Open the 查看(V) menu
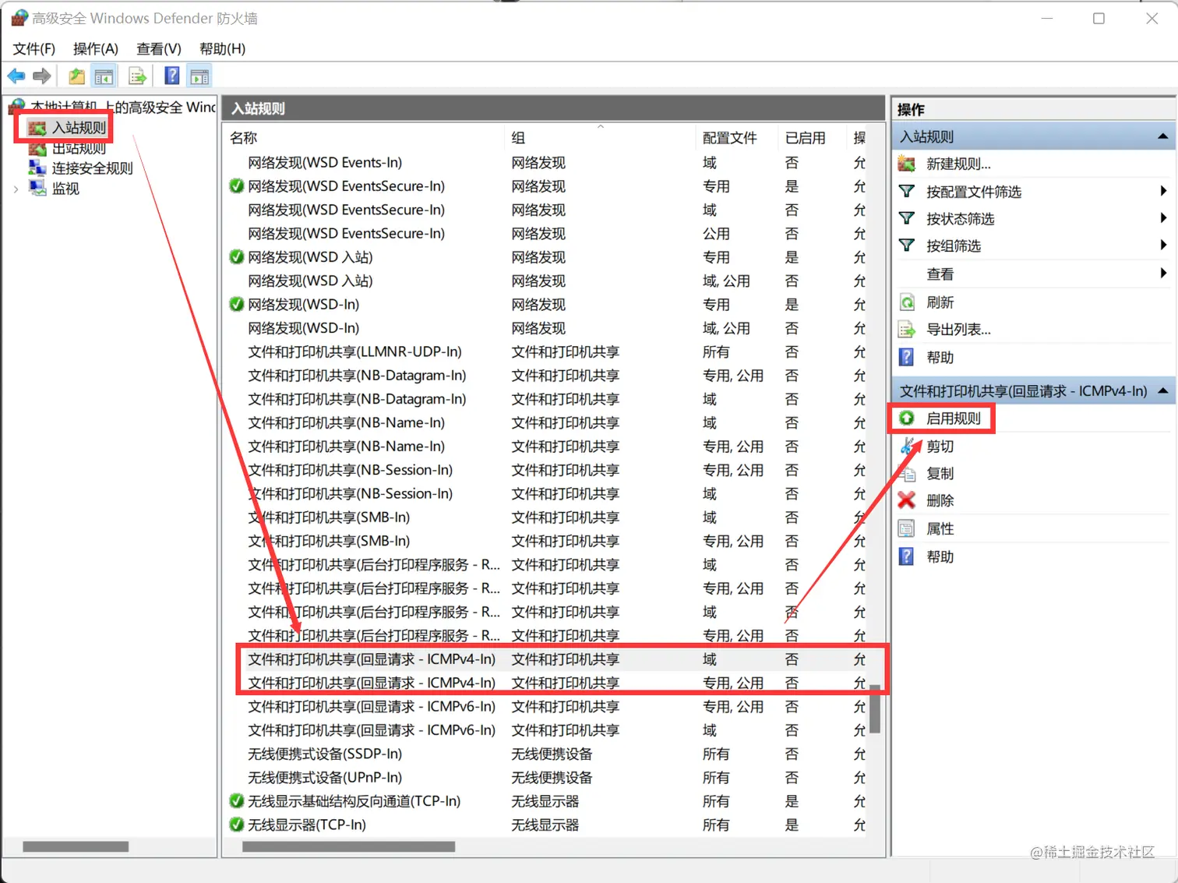The image size is (1178, 883). tap(159, 48)
